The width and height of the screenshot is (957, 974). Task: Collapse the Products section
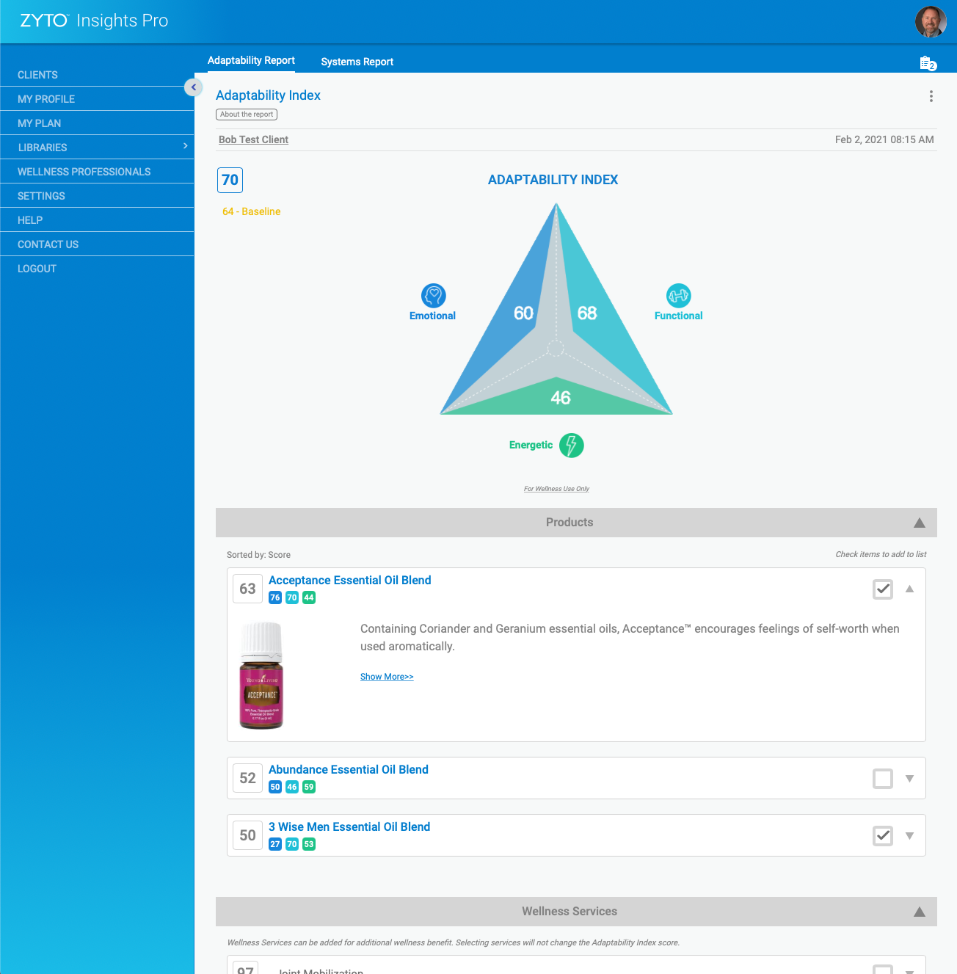click(x=919, y=523)
